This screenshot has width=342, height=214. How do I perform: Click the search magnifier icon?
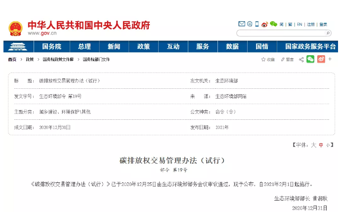click(x=327, y=33)
